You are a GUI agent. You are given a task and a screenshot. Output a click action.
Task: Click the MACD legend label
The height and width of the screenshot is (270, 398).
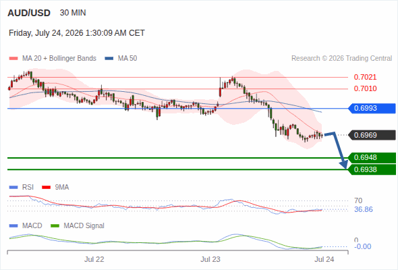coord(32,226)
